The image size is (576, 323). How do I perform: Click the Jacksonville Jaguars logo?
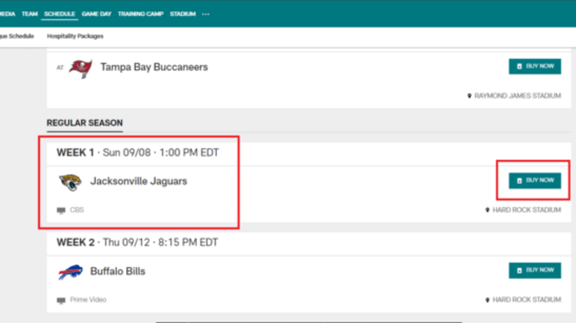pyautogui.click(x=70, y=182)
